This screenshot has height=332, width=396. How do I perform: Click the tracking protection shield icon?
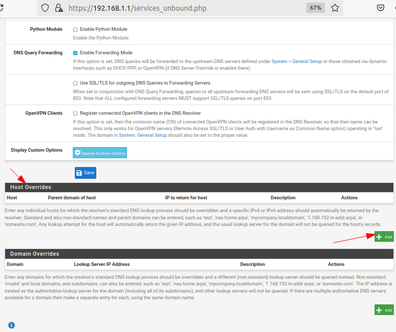point(45,8)
